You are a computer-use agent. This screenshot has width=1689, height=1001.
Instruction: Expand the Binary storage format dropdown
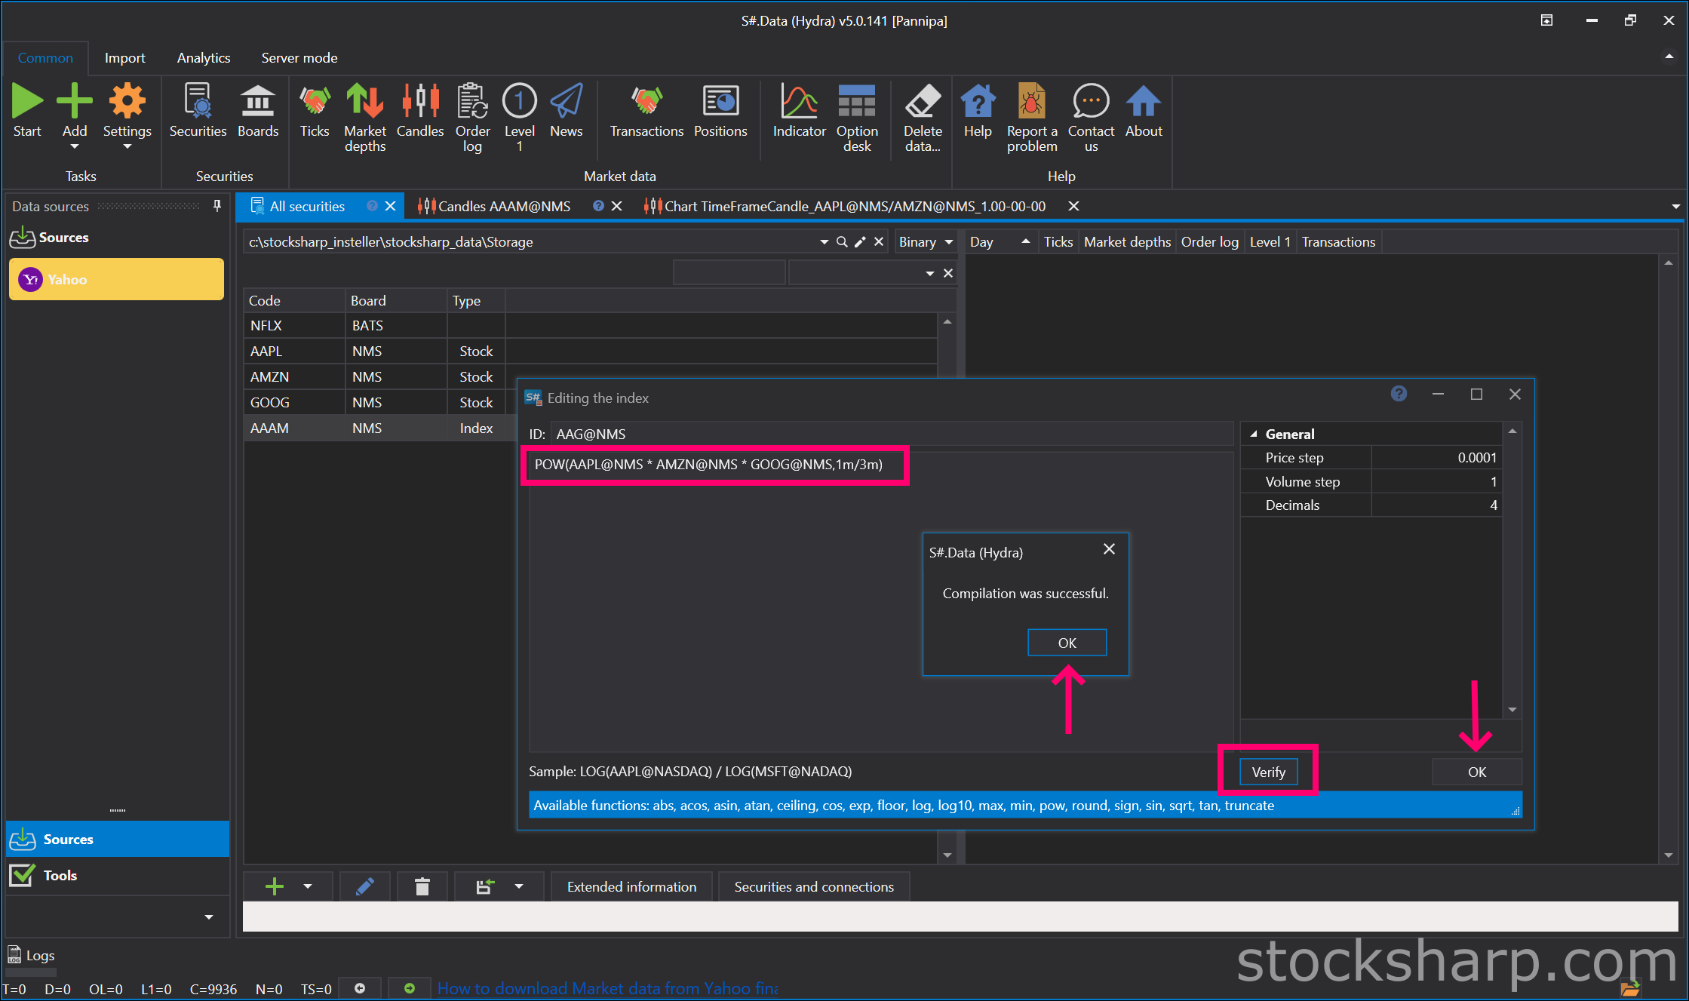click(x=948, y=242)
